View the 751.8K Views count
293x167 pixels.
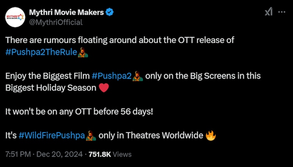110,154
